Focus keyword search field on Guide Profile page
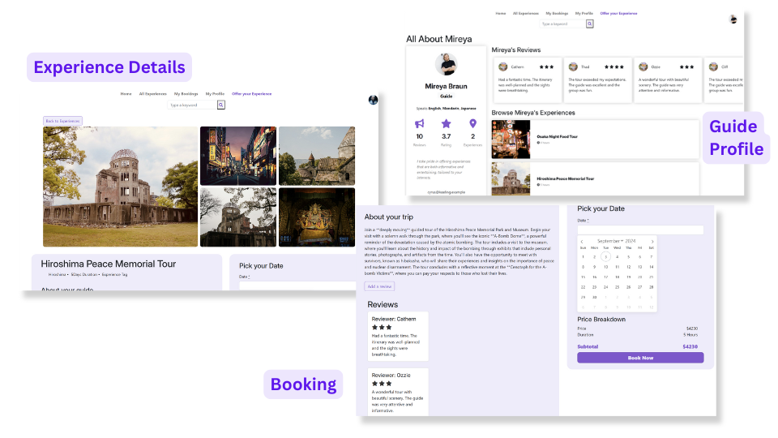Viewport: 778px width, 438px height. tap(562, 24)
